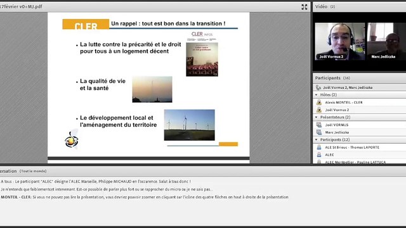The height and width of the screenshot is (228, 406).
Task: Click bullet 'Le développement local et l'aménagement'
Action: tap(118, 121)
